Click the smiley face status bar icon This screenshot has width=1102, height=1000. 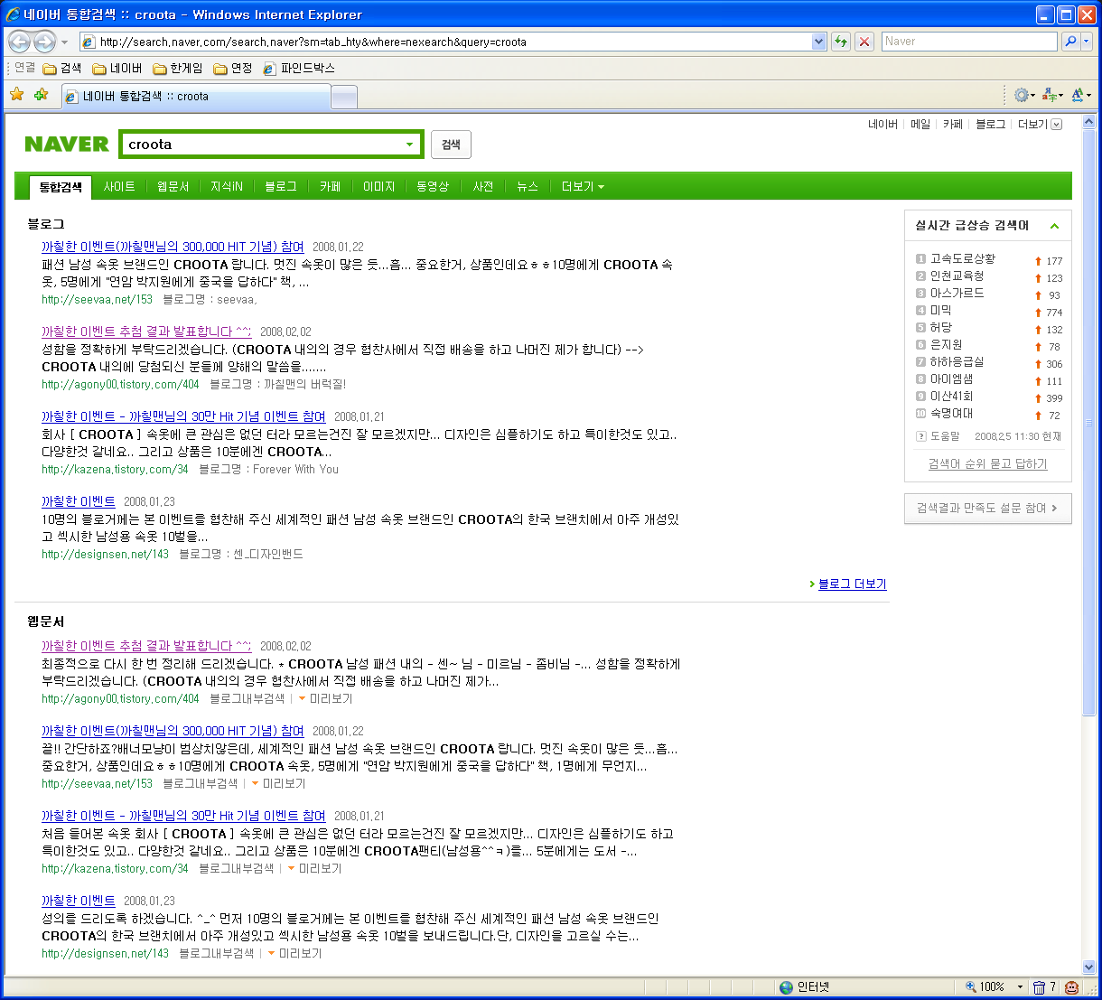(1072, 987)
